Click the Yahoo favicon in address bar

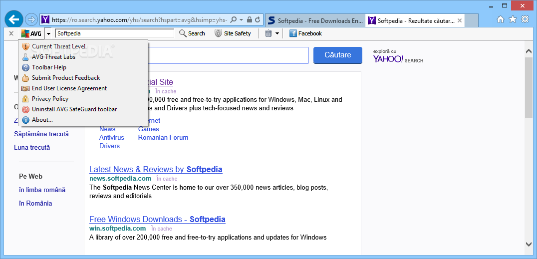coord(45,20)
